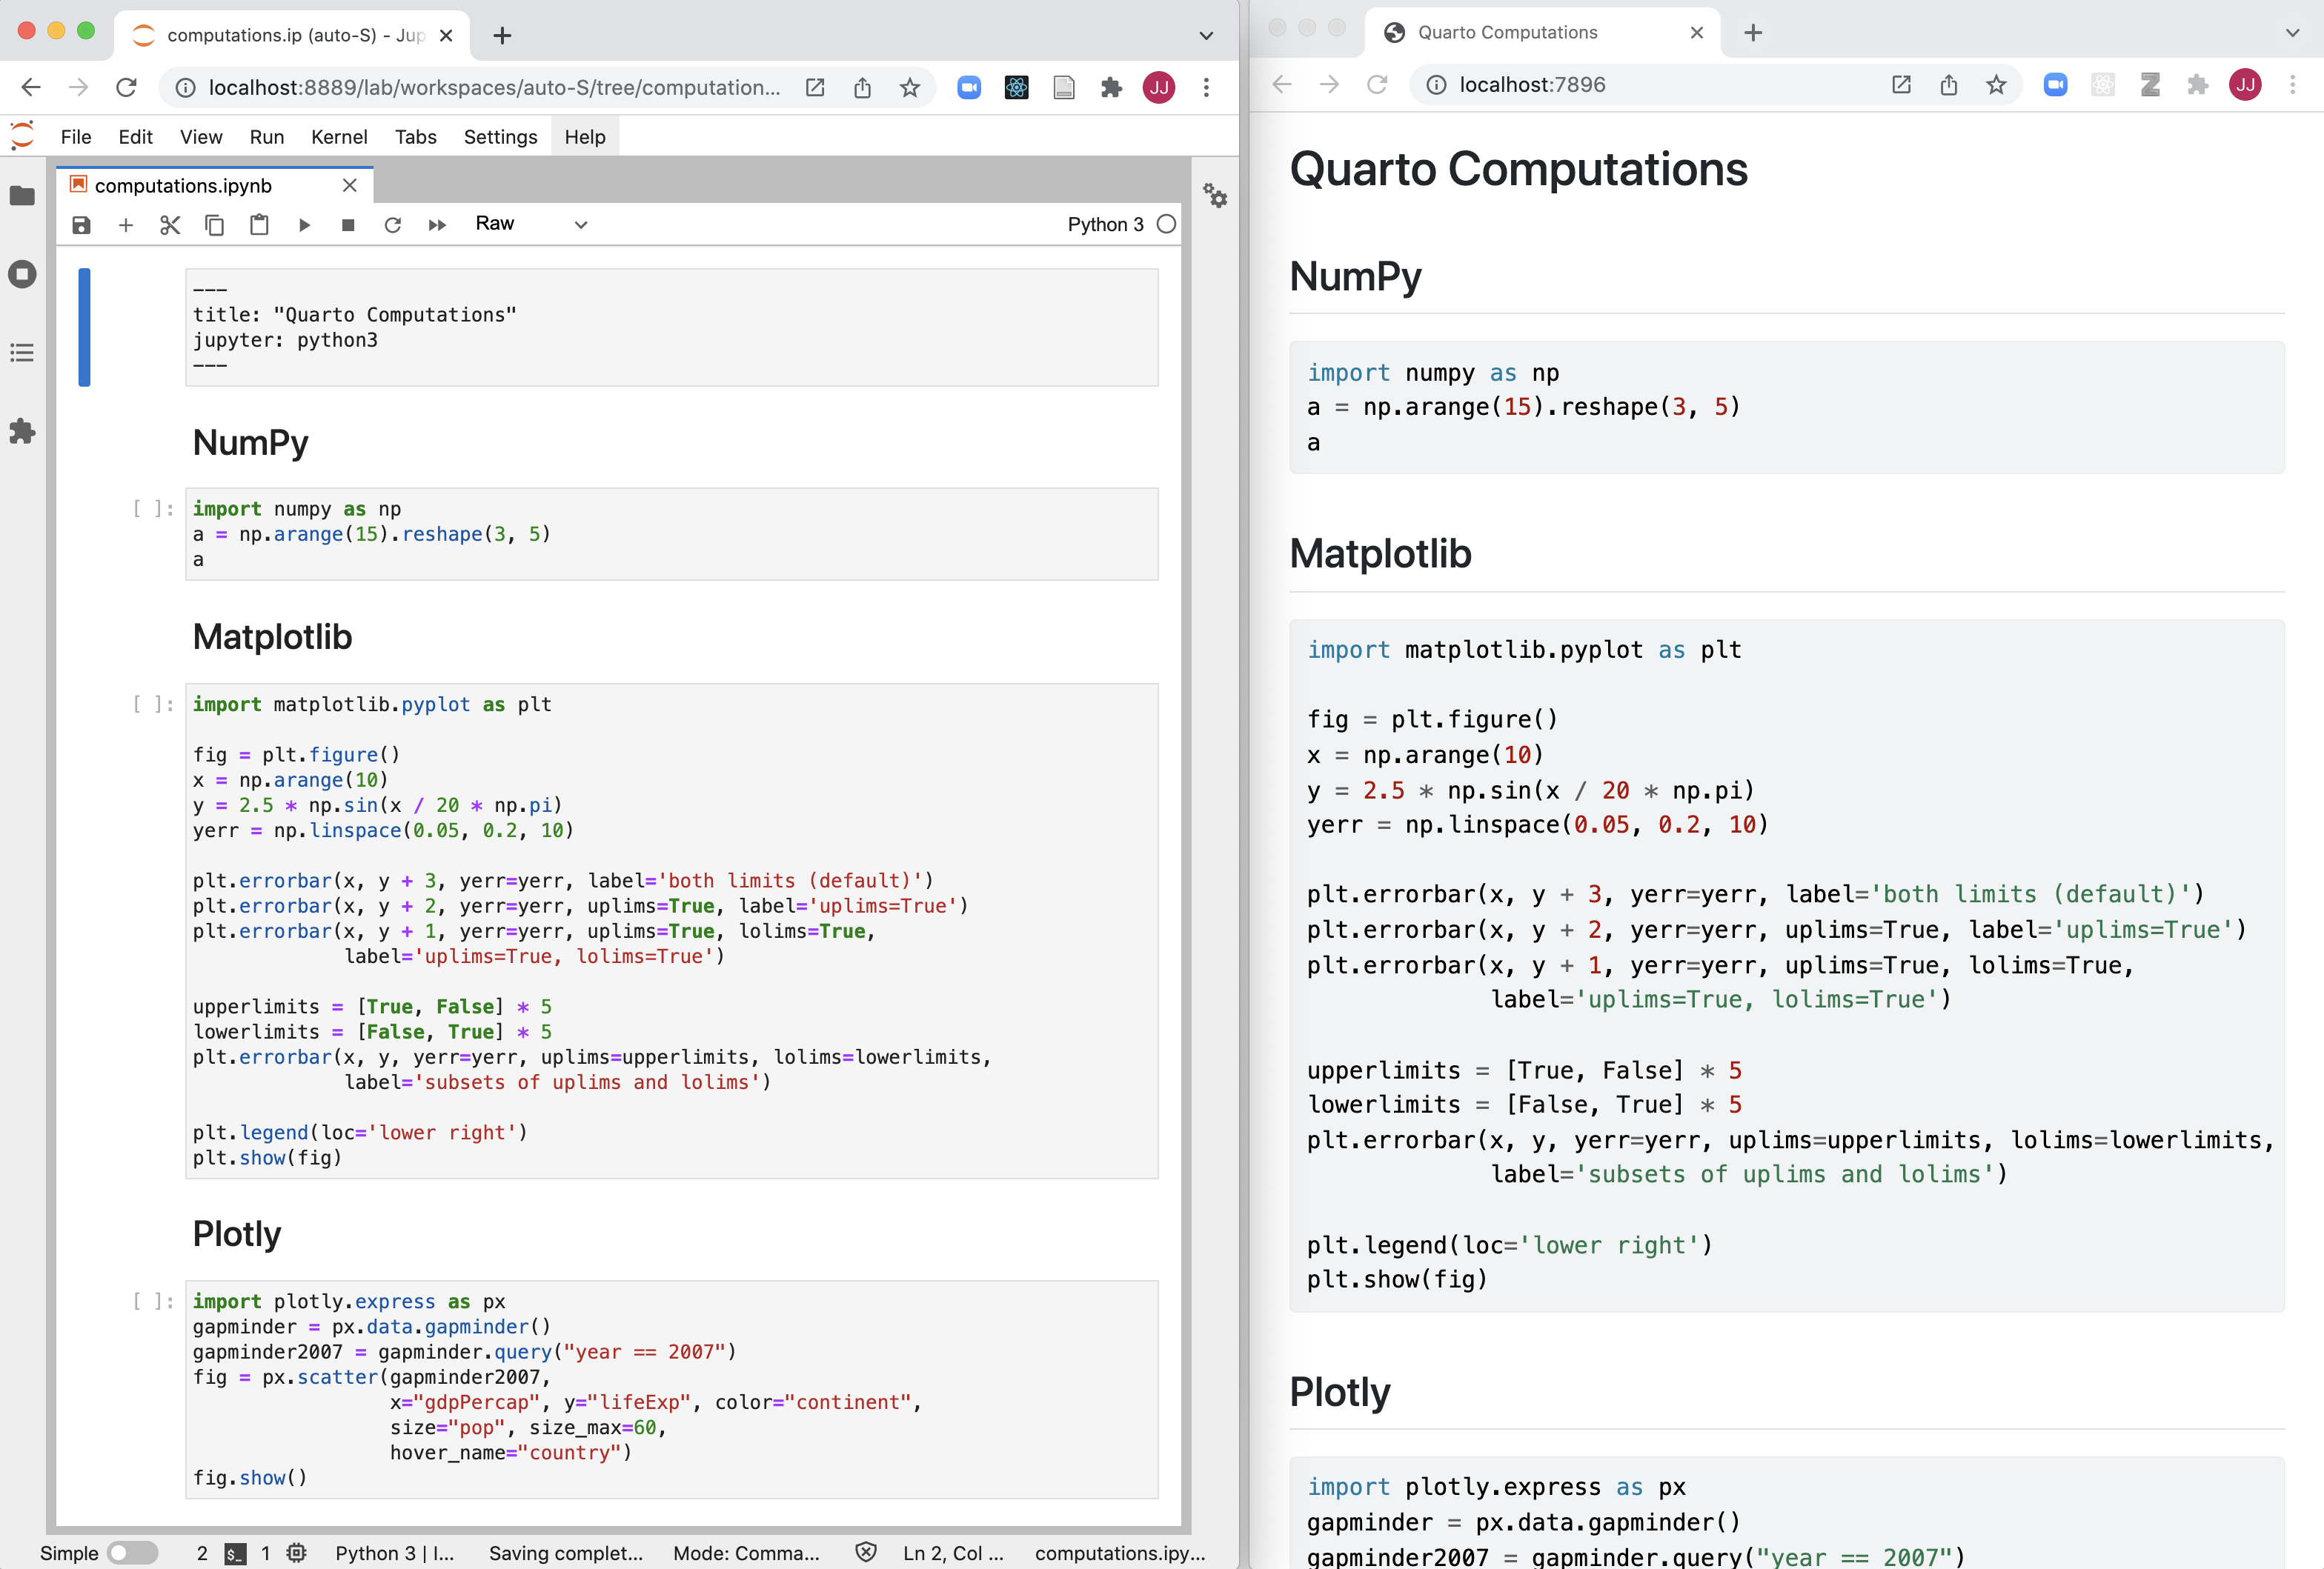Open the table of contents panel
This screenshot has width=2324, height=1569.
pos(22,352)
